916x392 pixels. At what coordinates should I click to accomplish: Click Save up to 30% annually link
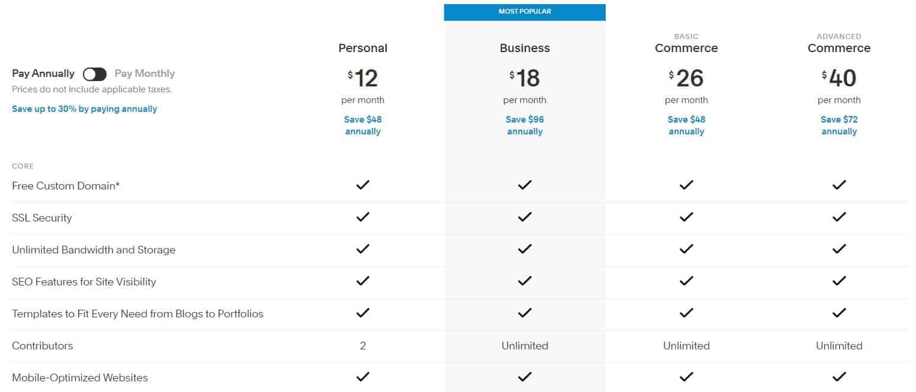[84, 109]
